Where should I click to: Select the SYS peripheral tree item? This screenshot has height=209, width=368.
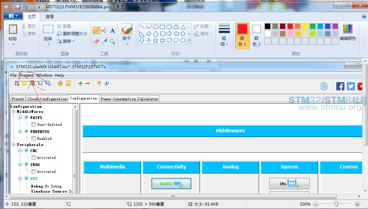pyautogui.click(x=33, y=179)
